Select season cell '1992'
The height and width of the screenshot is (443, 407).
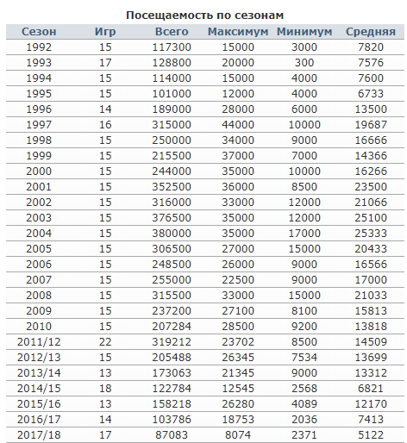[x=39, y=47]
